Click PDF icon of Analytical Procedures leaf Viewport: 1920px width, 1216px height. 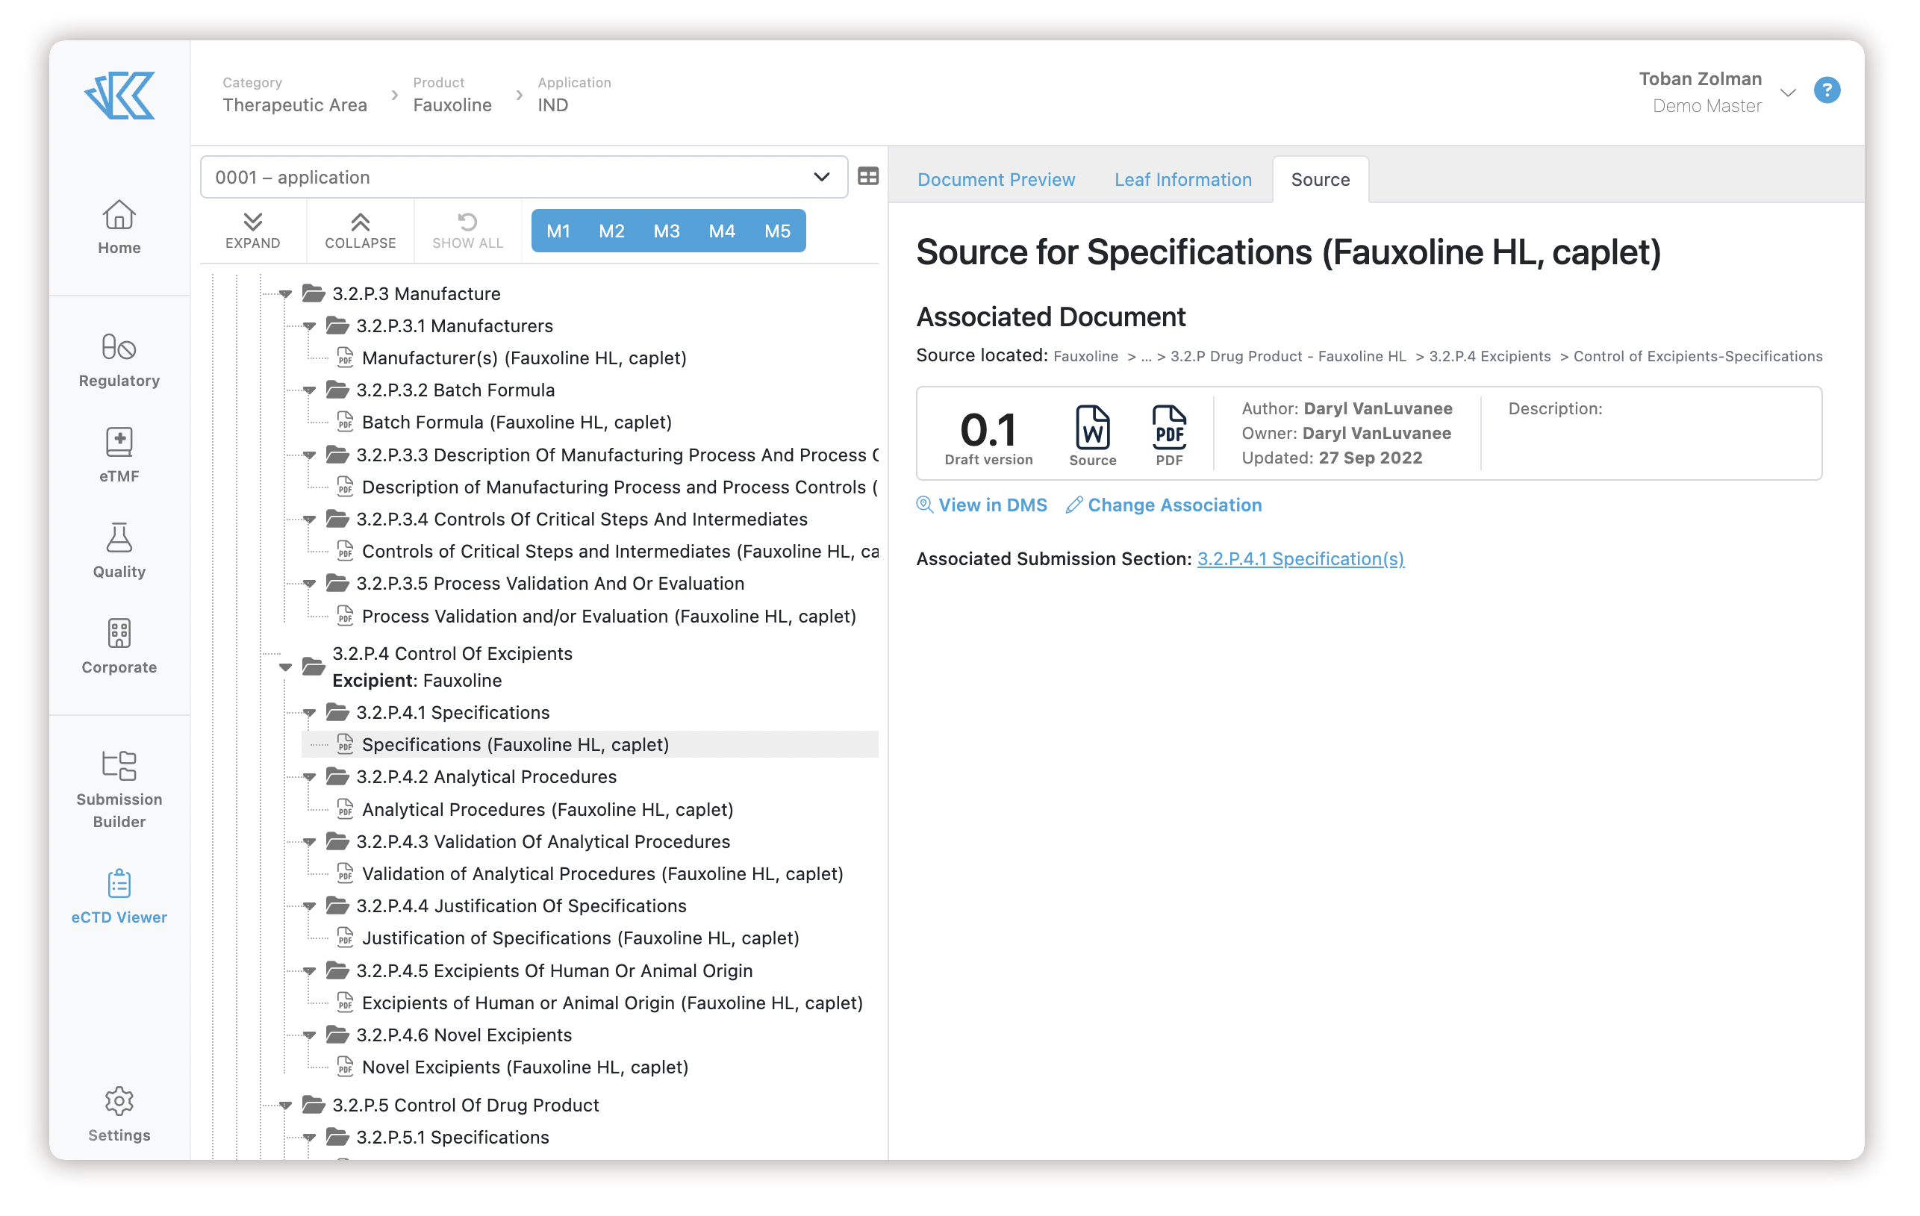point(345,809)
